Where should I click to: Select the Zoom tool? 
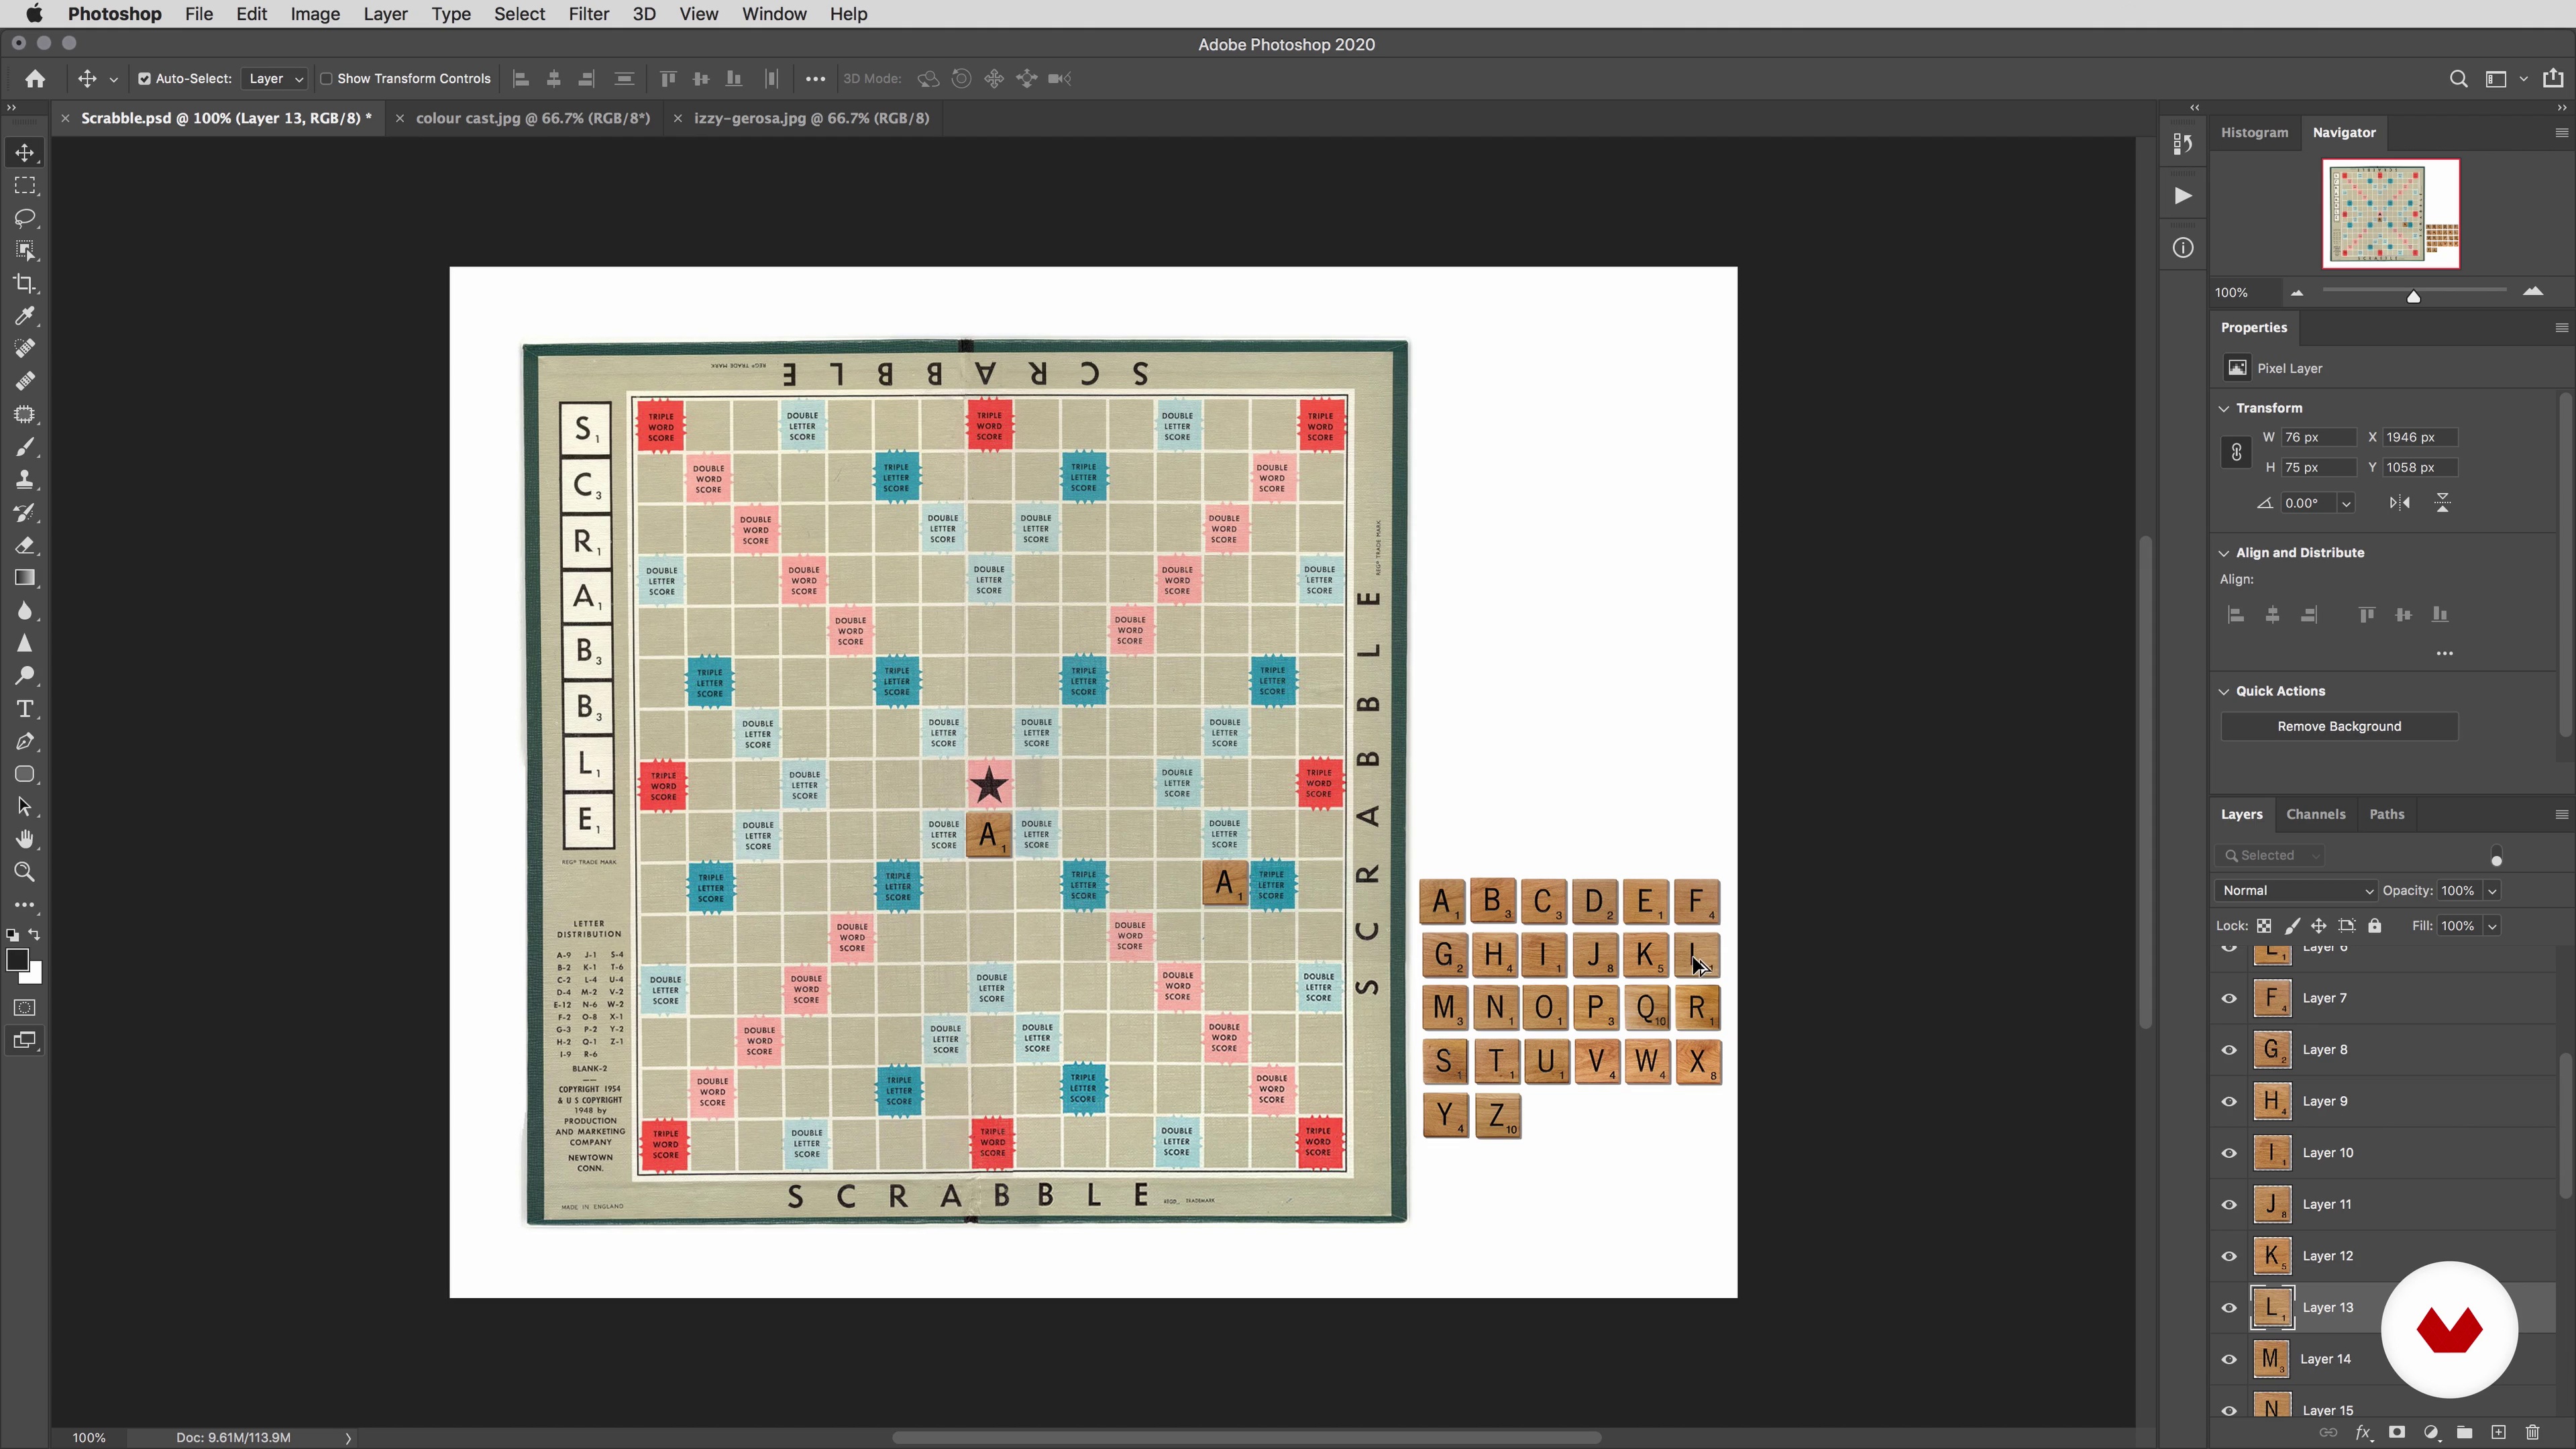[25, 873]
